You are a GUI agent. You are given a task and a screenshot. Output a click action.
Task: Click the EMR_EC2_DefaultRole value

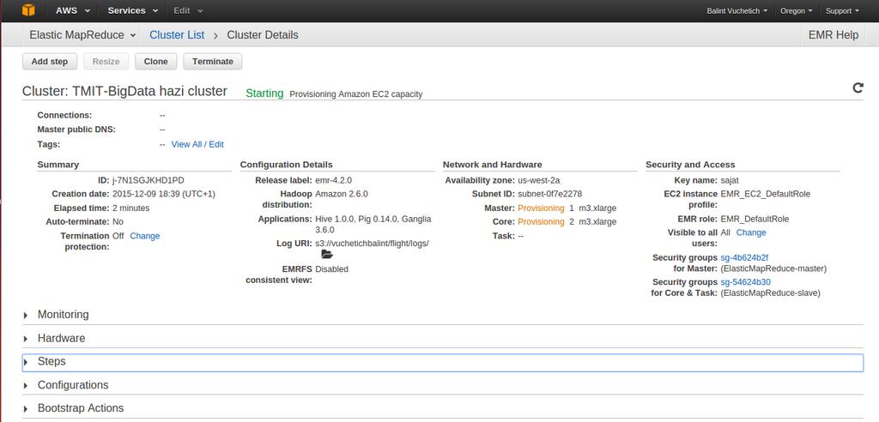[765, 194]
